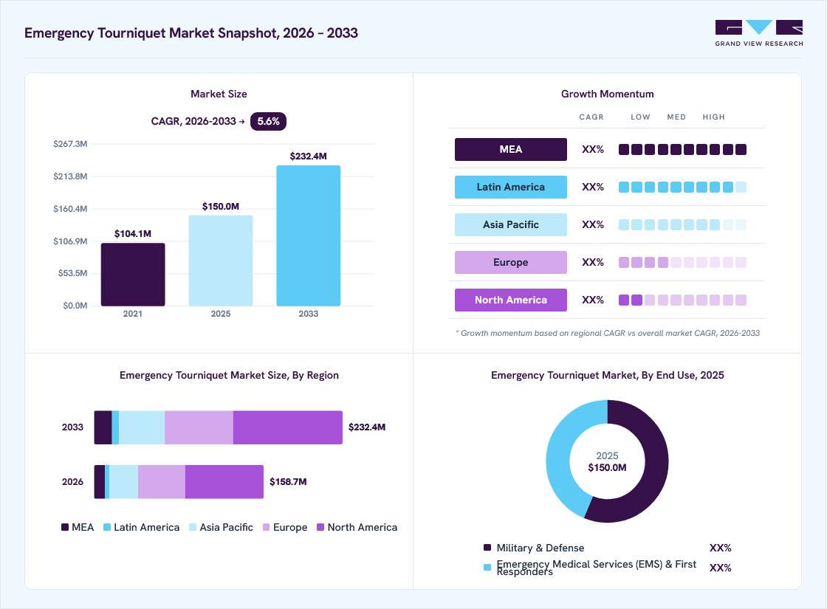Click the Asia Pacific momentum indicator squares
This screenshot has width=827, height=609.
[x=682, y=224]
